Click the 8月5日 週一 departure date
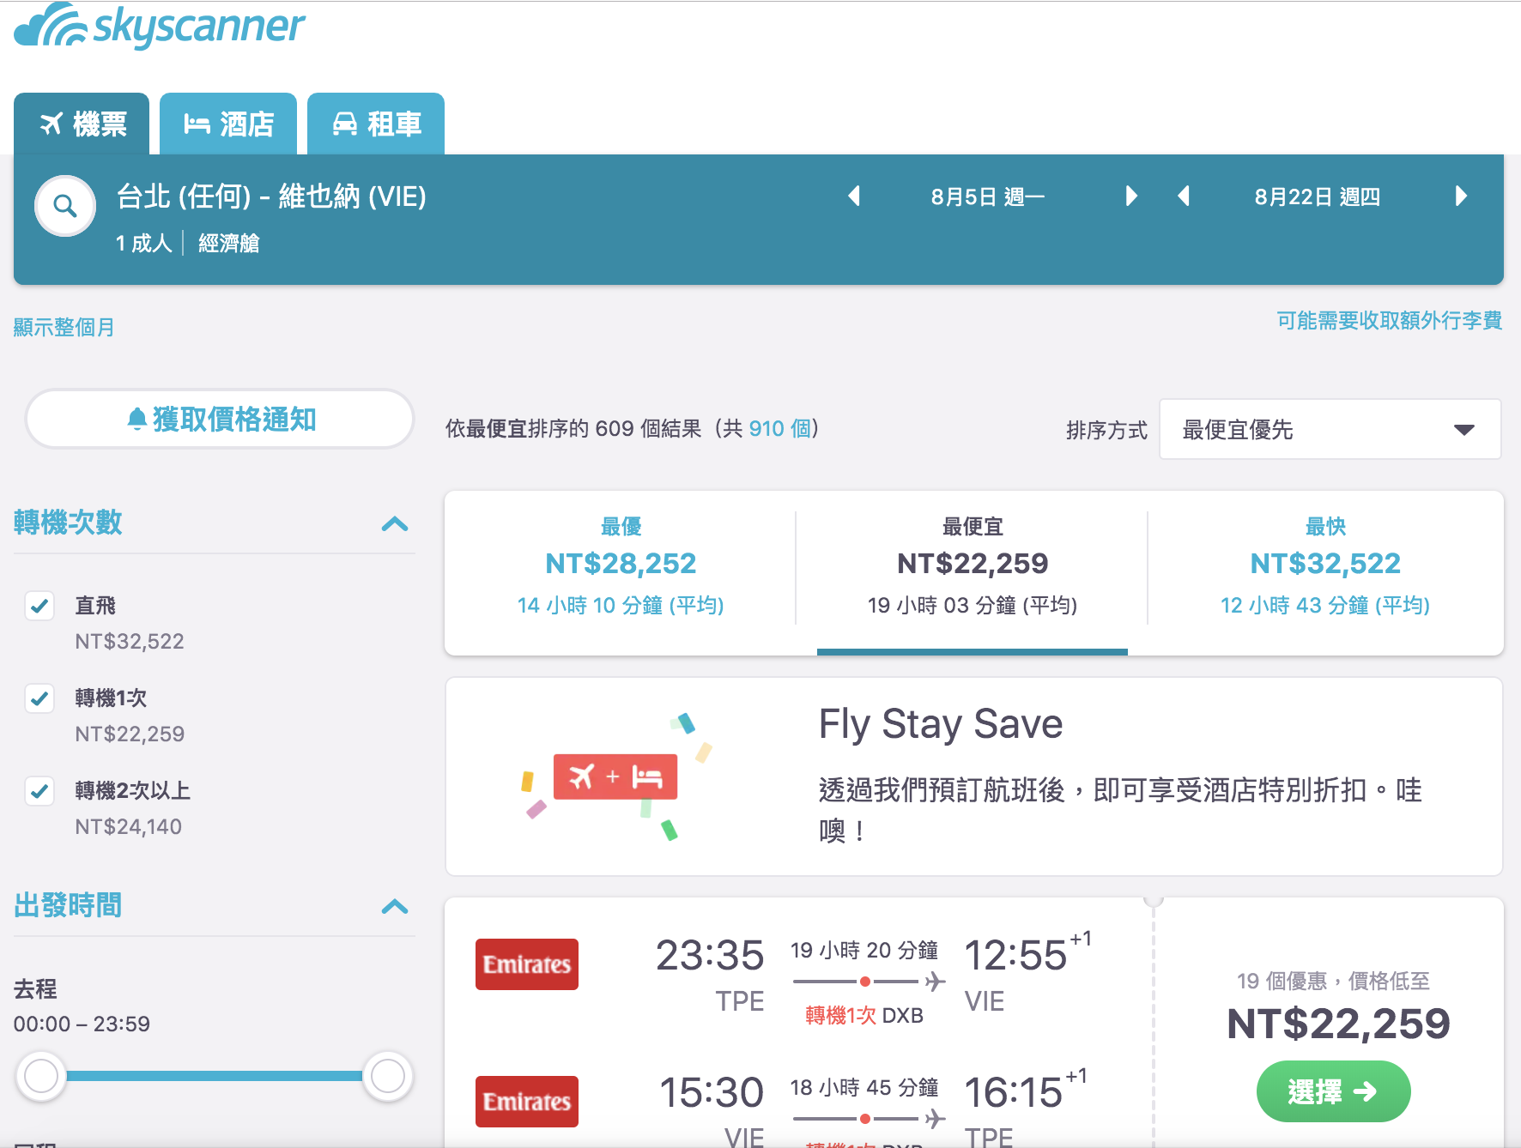Viewport: 1521px width, 1148px height. point(988,196)
